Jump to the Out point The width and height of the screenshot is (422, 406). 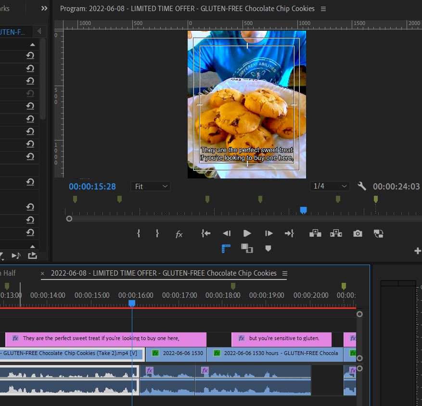point(289,233)
